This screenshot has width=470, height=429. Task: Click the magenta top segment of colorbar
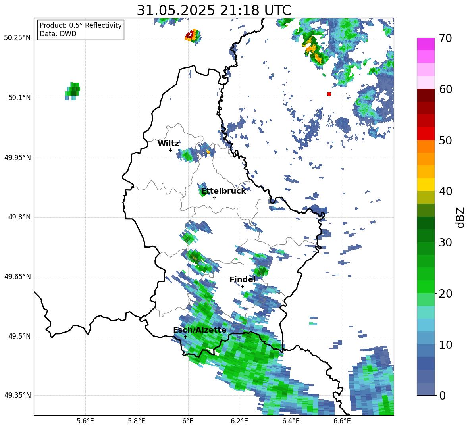[x=426, y=44]
